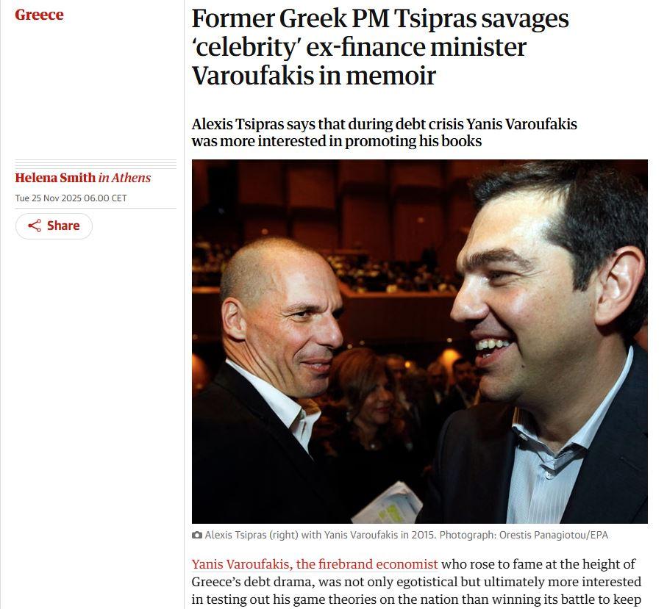Click the photo caption text below image
The height and width of the screenshot is (609, 667).
[x=406, y=535]
